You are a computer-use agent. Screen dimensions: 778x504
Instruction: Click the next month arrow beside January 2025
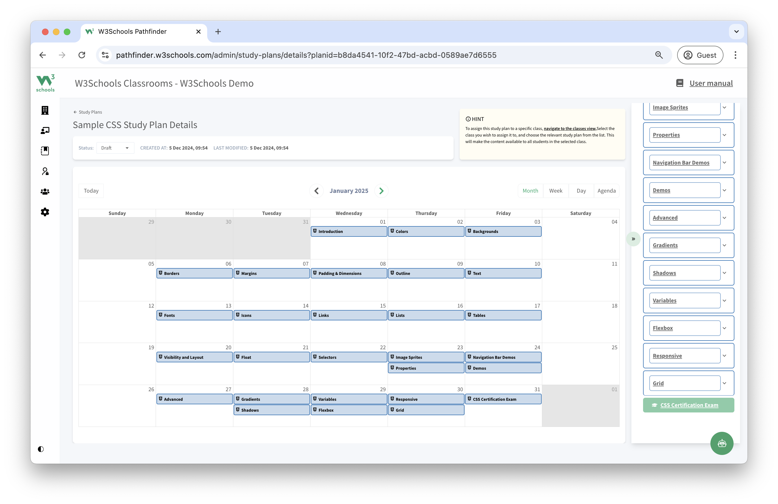(381, 190)
